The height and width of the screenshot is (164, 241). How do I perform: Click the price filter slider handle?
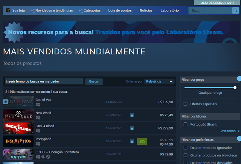pos(235,87)
